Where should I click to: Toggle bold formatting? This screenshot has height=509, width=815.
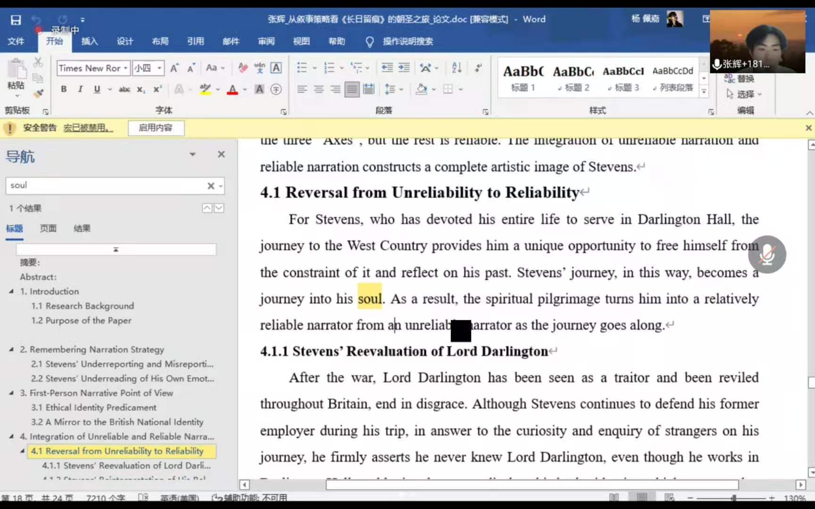[64, 89]
